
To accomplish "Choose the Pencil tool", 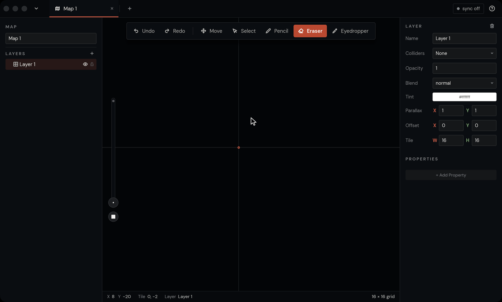I will pos(277,31).
